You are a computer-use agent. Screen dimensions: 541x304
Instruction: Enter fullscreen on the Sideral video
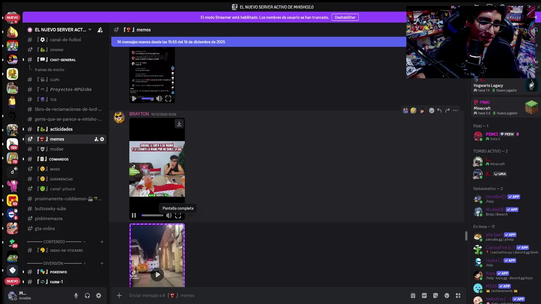coord(178,215)
